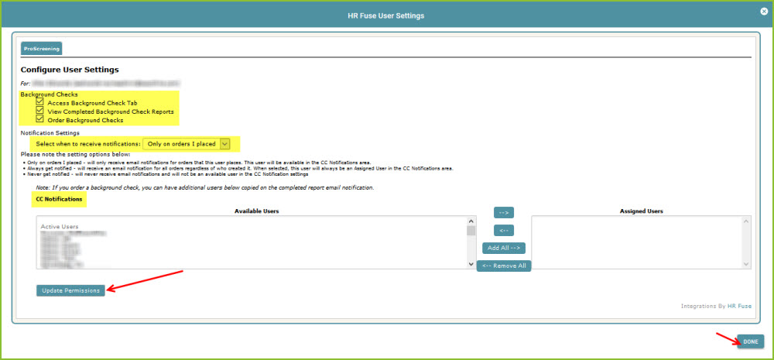Image resolution: width=774 pixels, height=360 pixels.
Task: Open the HR Fuse link
Action: click(x=739, y=306)
